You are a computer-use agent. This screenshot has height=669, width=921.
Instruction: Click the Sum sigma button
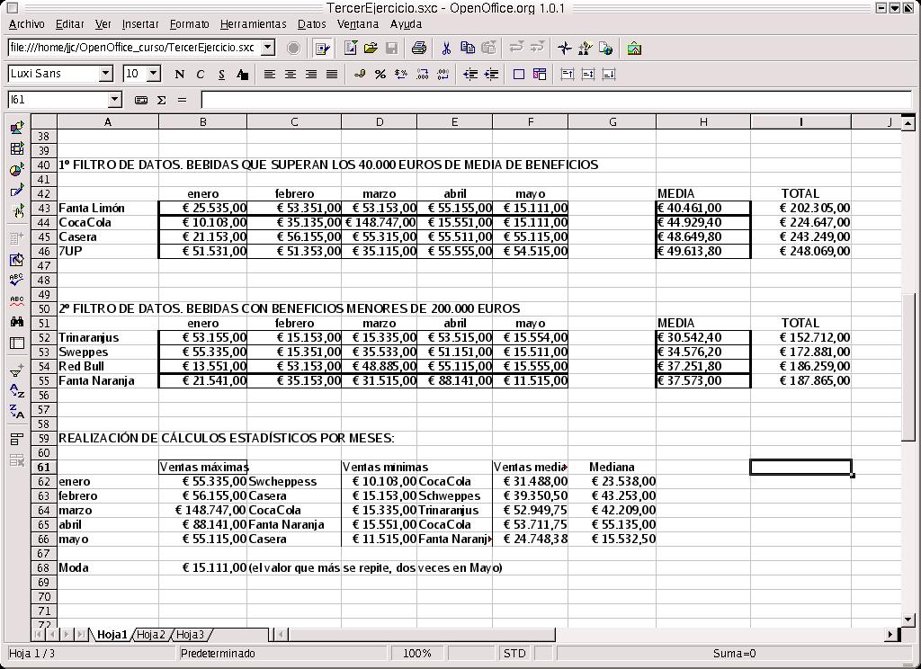[162, 100]
